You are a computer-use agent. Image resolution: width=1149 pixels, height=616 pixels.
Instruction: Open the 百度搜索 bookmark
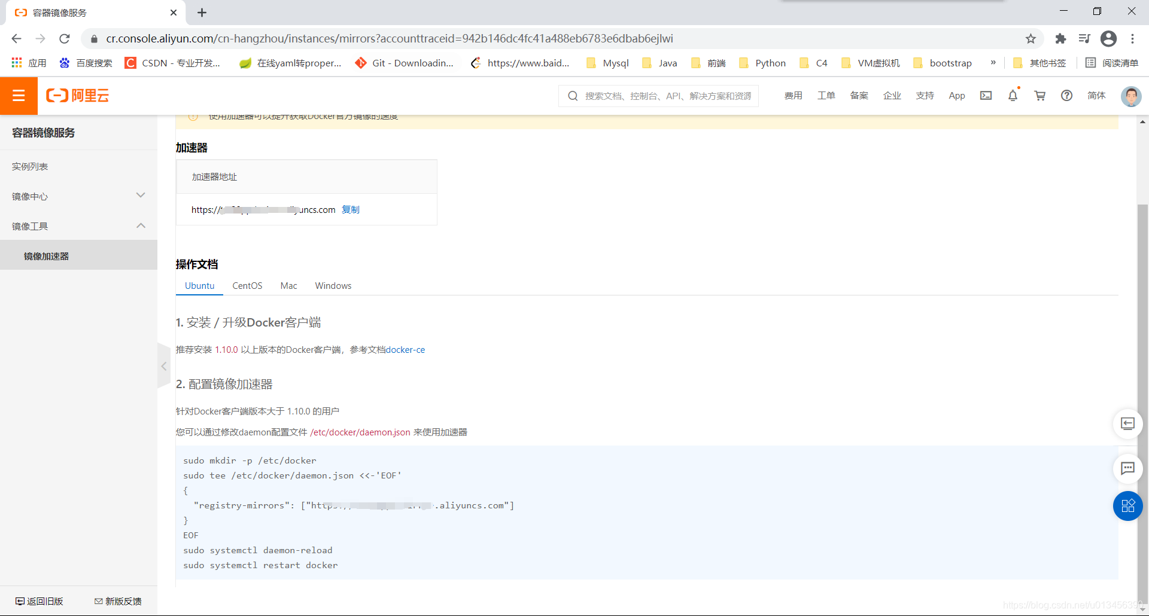point(86,63)
